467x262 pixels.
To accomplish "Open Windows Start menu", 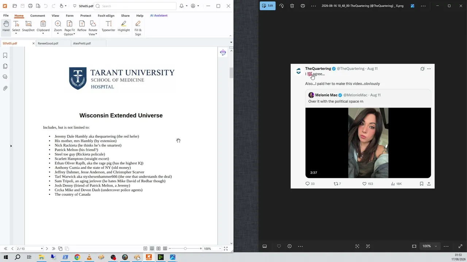I will 5,257.
